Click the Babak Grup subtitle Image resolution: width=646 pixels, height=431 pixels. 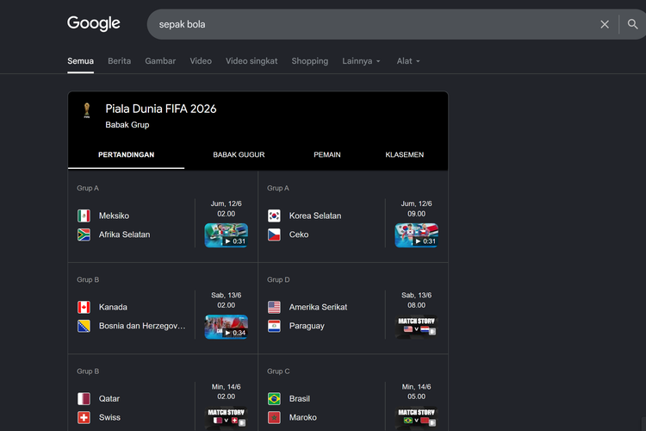pyautogui.click(x=127, y=125)
